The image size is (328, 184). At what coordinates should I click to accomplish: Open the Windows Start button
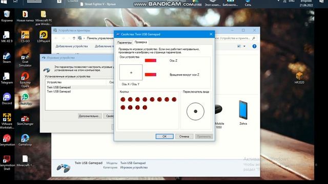tap(4, 2)
